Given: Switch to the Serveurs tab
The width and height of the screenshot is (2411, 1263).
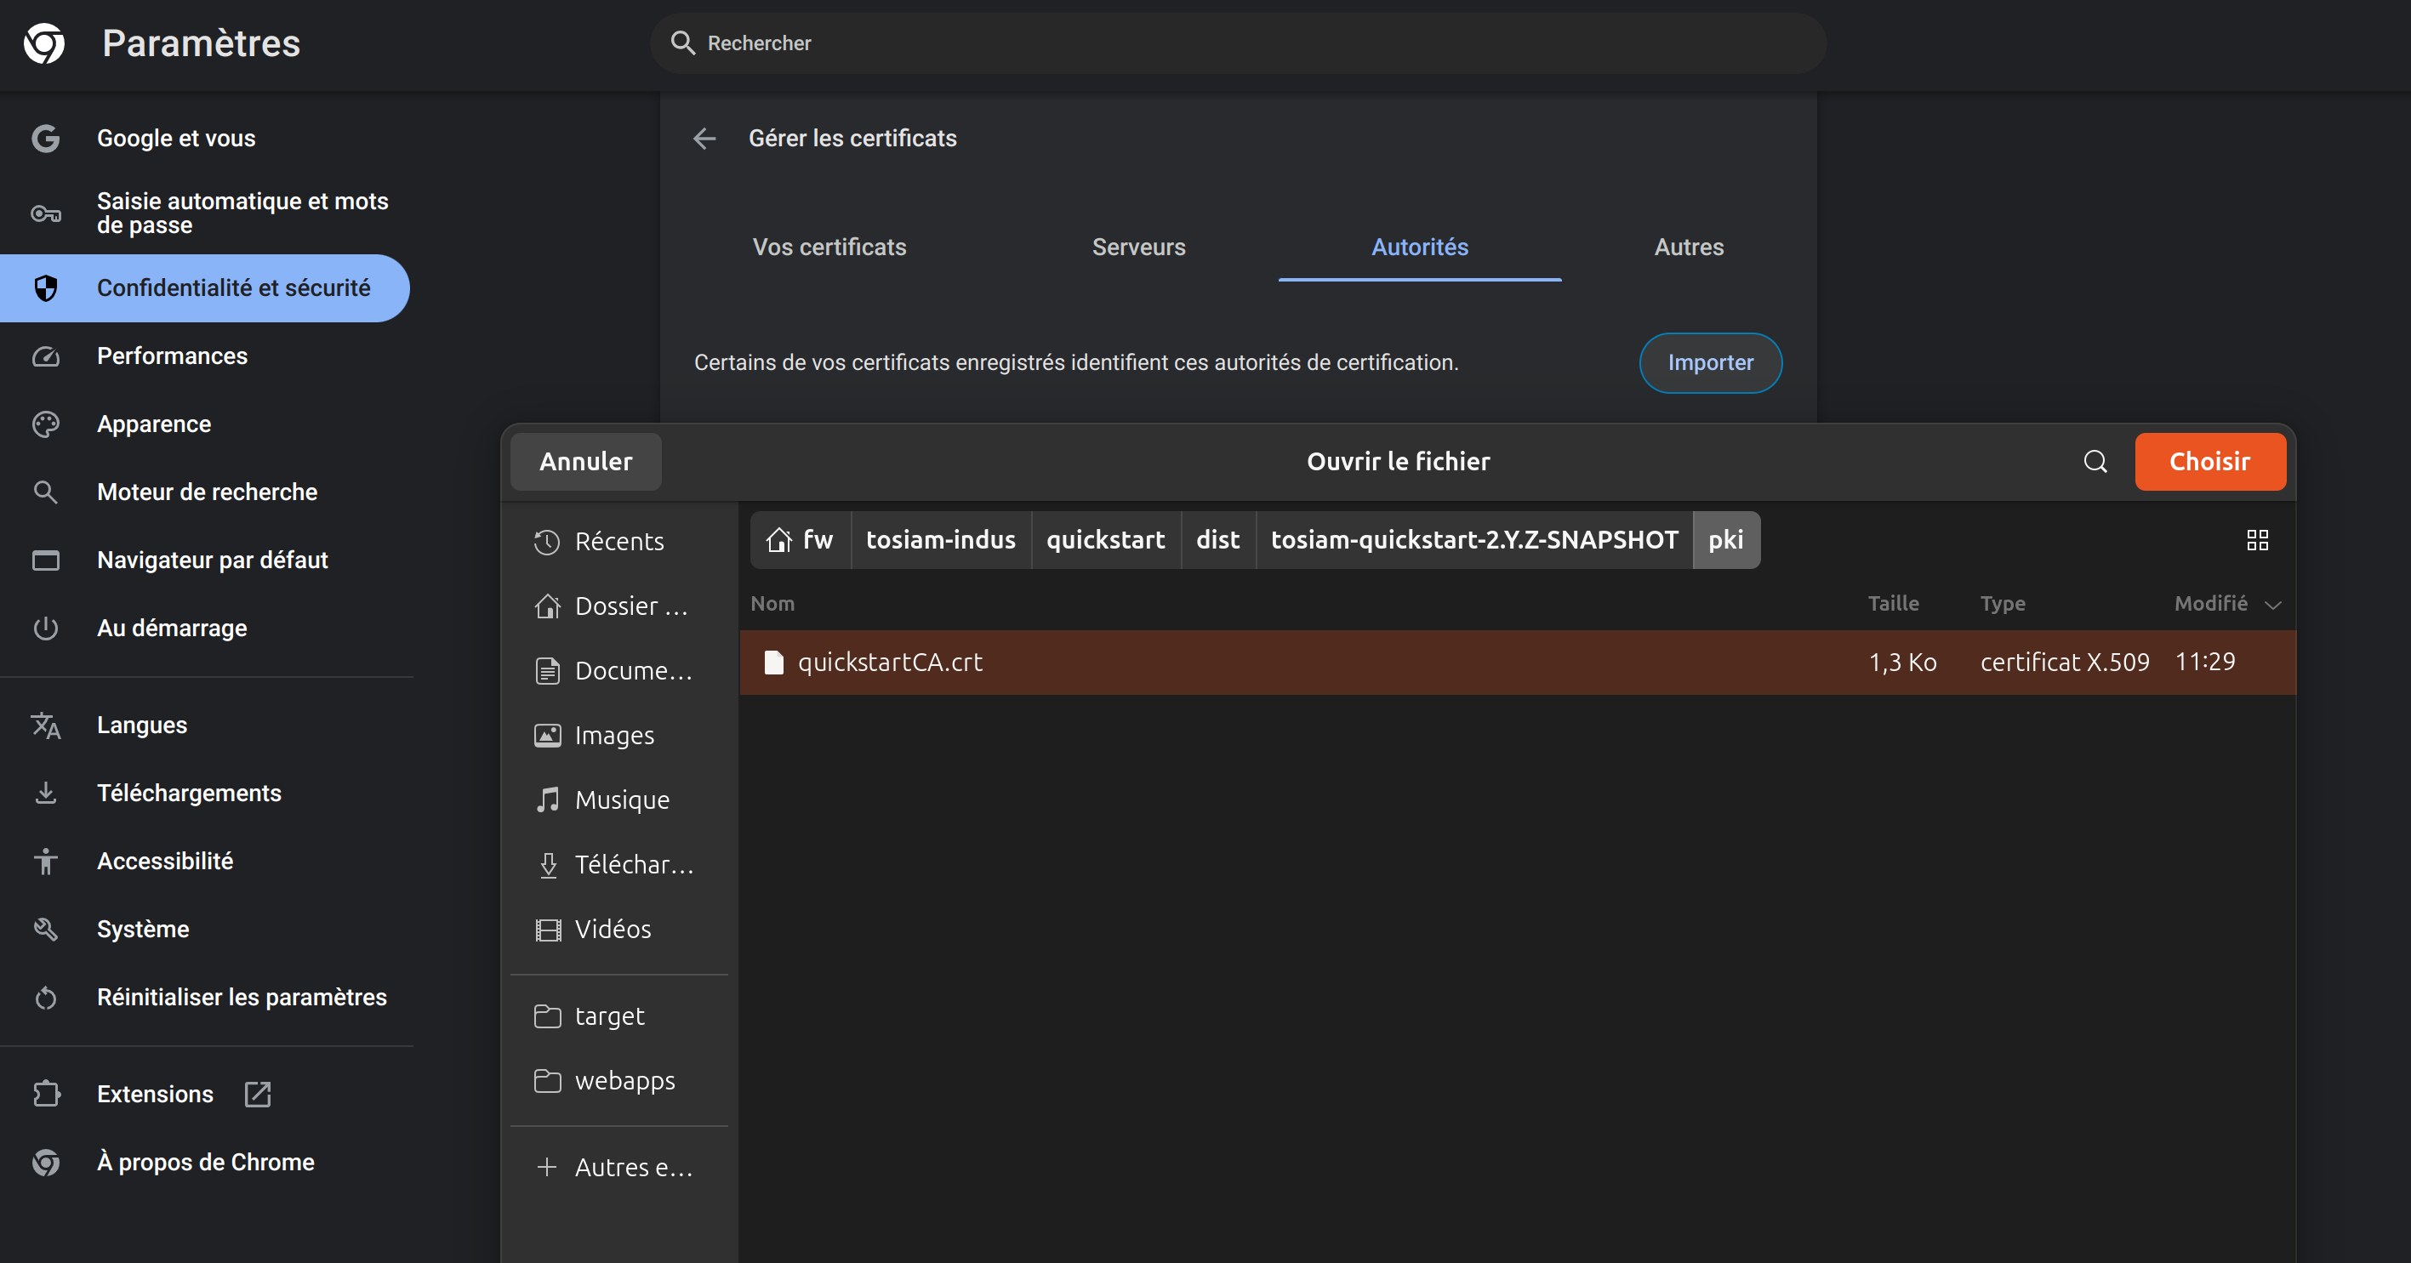Looking at the screenshot, I should pos(1138,247).
